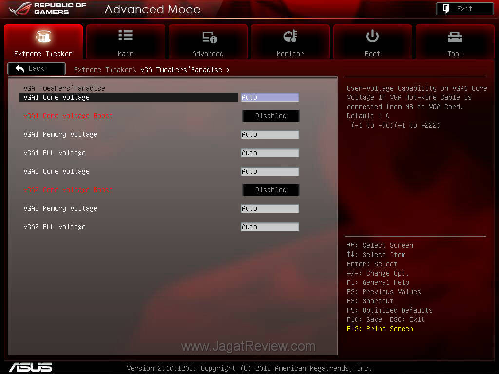
Task: Click the Main tab list icon
Action: pyautogui.click(x=125, y=36)
